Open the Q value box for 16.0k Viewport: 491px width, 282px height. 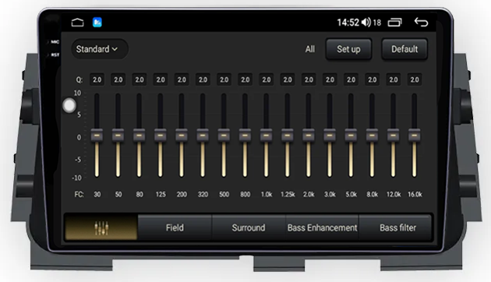(415, 79)
